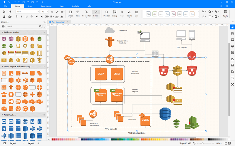The height and width of the screenshot is (146, 235).
Task: Toggle Bold formatting
Action: click(x=16, y=16)
